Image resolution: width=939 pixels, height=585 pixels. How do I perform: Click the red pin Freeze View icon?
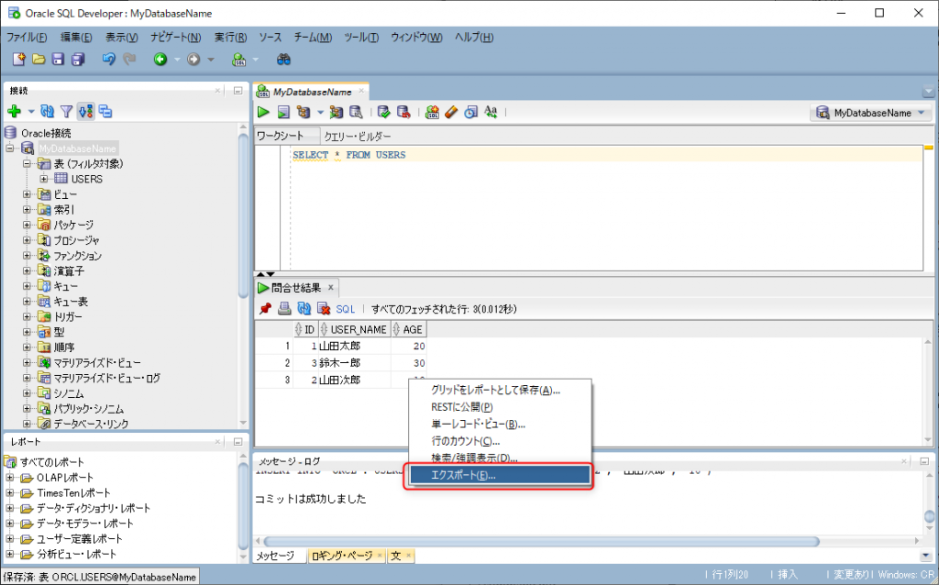pos(265,309)
